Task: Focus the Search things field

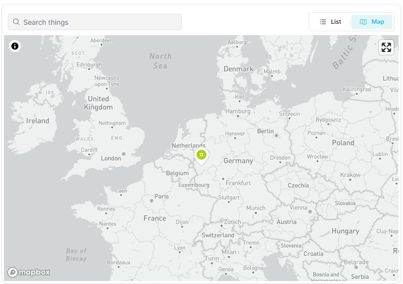Action: (x=95, y=22)
